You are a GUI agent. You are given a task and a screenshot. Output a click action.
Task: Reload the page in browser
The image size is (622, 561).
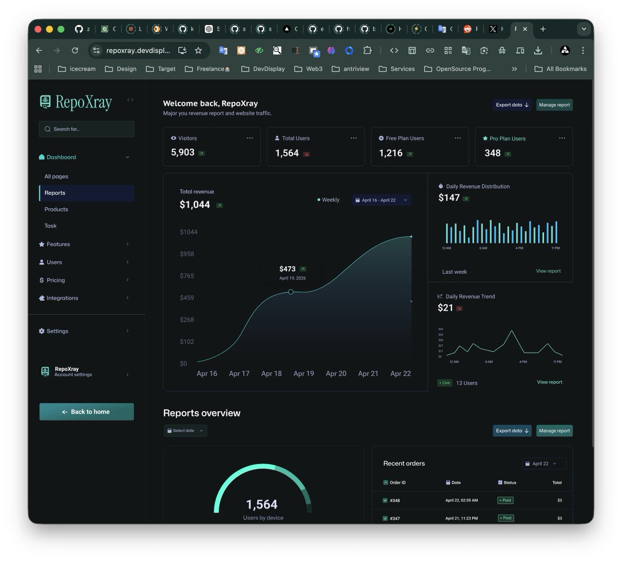tap(75, 50)
